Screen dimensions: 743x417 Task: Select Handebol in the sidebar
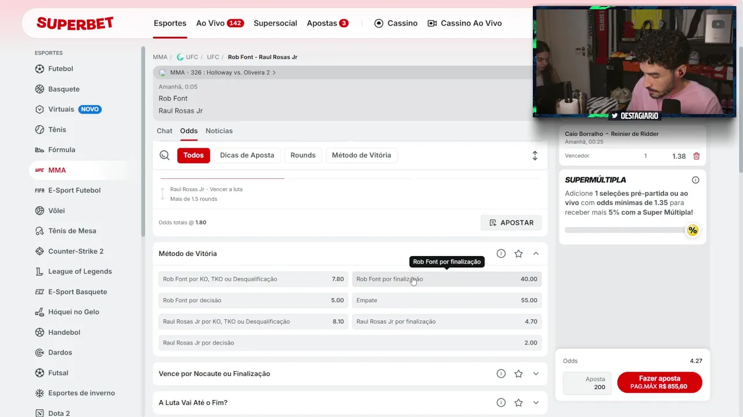click(64, 332)
